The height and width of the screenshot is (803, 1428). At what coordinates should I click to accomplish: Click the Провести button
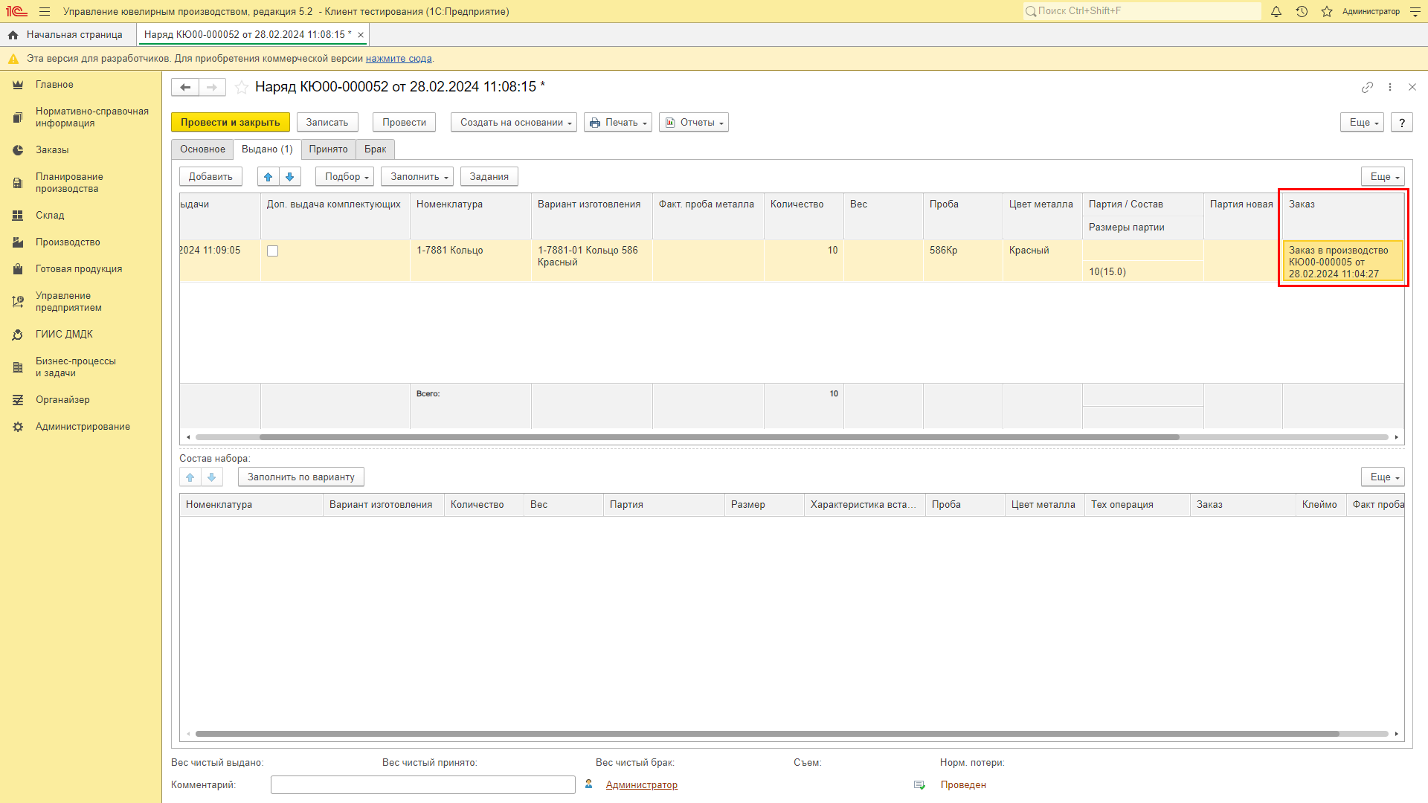pyautogui.click(x=404, y=123)
